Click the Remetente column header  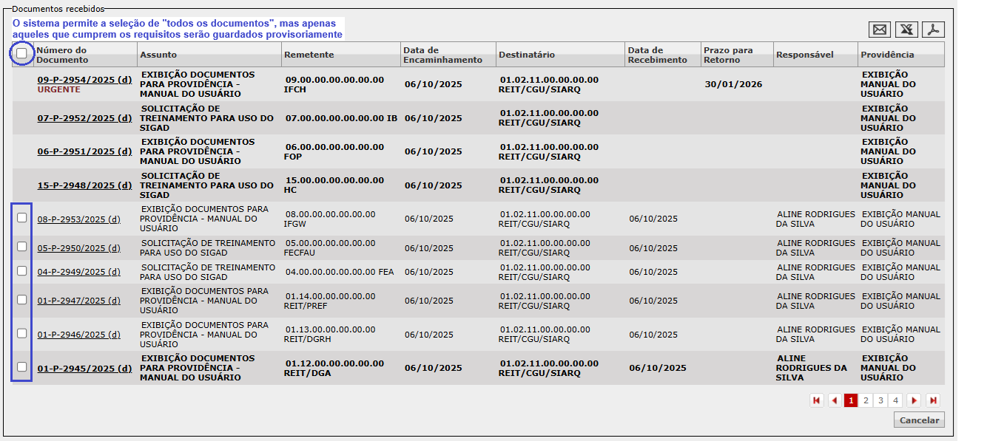309,55
